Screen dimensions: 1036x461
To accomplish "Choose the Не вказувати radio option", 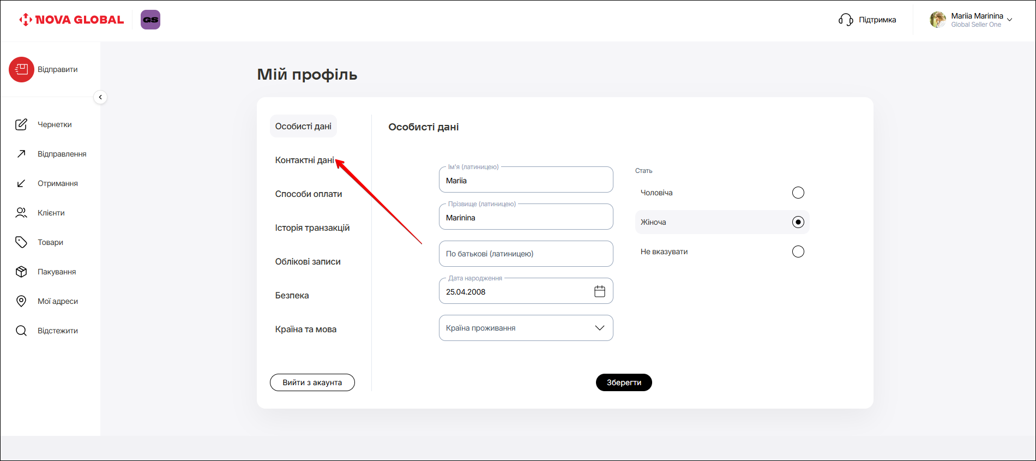I will pos(798,252).
